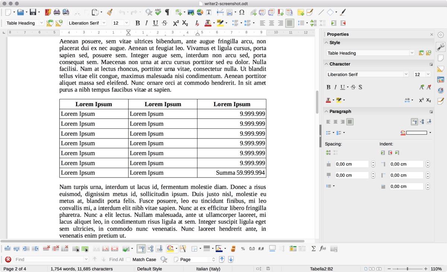Click the word and character count

click(81, 269)
